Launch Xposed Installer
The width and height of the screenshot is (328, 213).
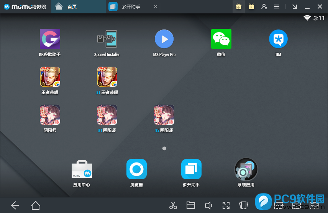(x=107, y=39)
